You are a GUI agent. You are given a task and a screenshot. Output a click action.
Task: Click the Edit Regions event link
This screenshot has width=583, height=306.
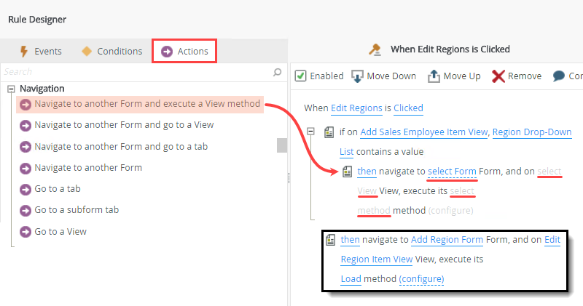click(356, 108)
